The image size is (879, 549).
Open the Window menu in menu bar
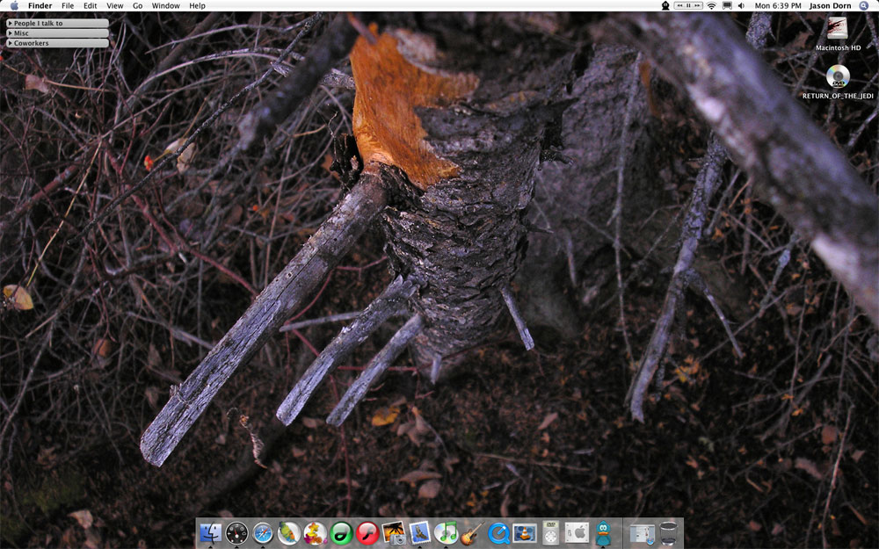(x=165, y=5)
